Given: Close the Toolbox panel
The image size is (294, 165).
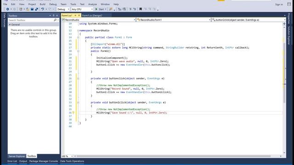Looking at the screenshot, I should click(x=57, y=16).
